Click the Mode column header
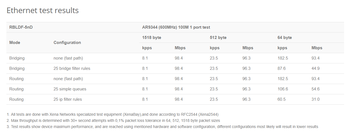 (x=15, y=43)
